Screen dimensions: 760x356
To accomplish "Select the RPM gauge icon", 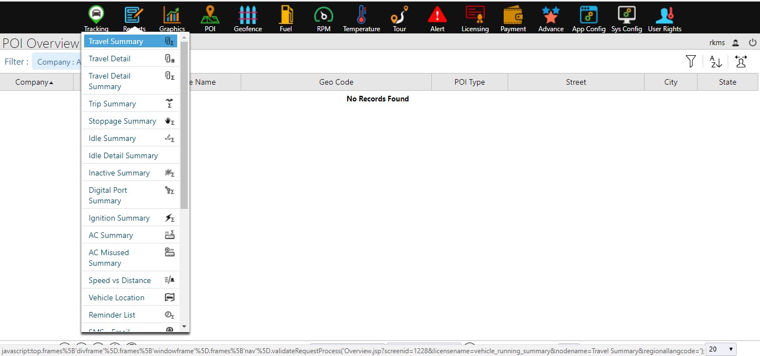I will pos(324,15).
